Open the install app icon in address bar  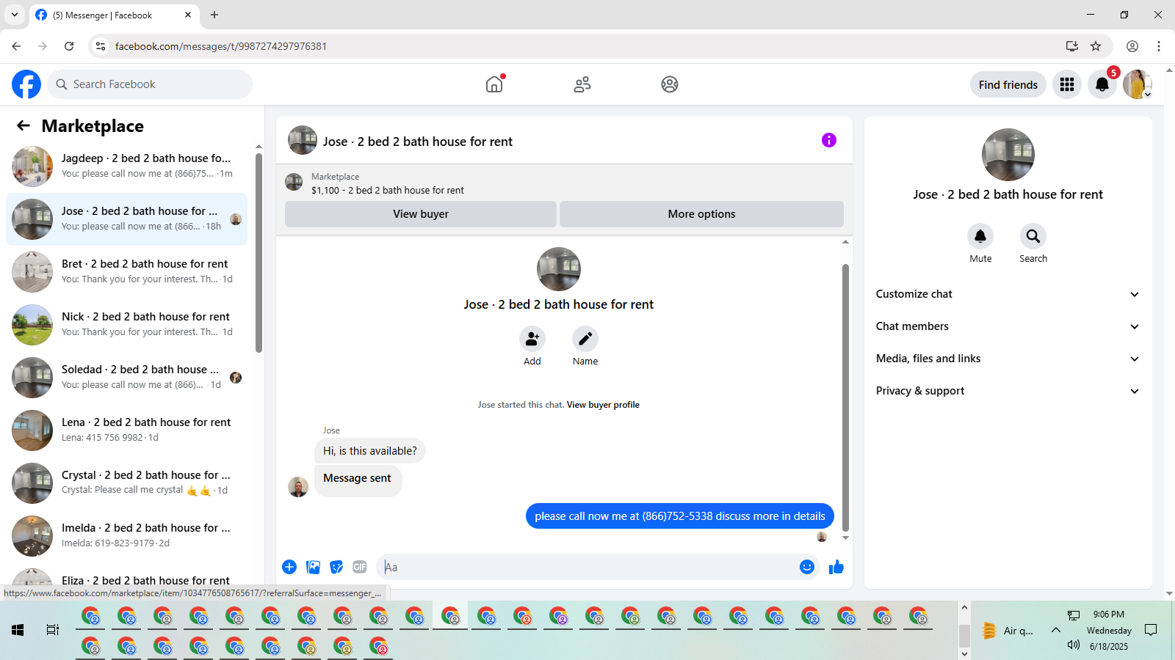point(1072,46)
